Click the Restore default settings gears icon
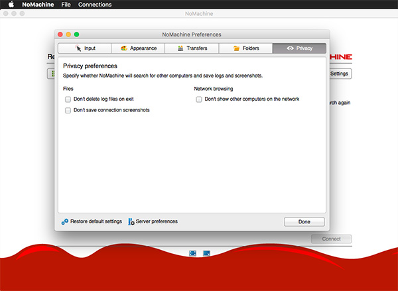The height and width of the screenshot is (291, 398). pos(65,222)
